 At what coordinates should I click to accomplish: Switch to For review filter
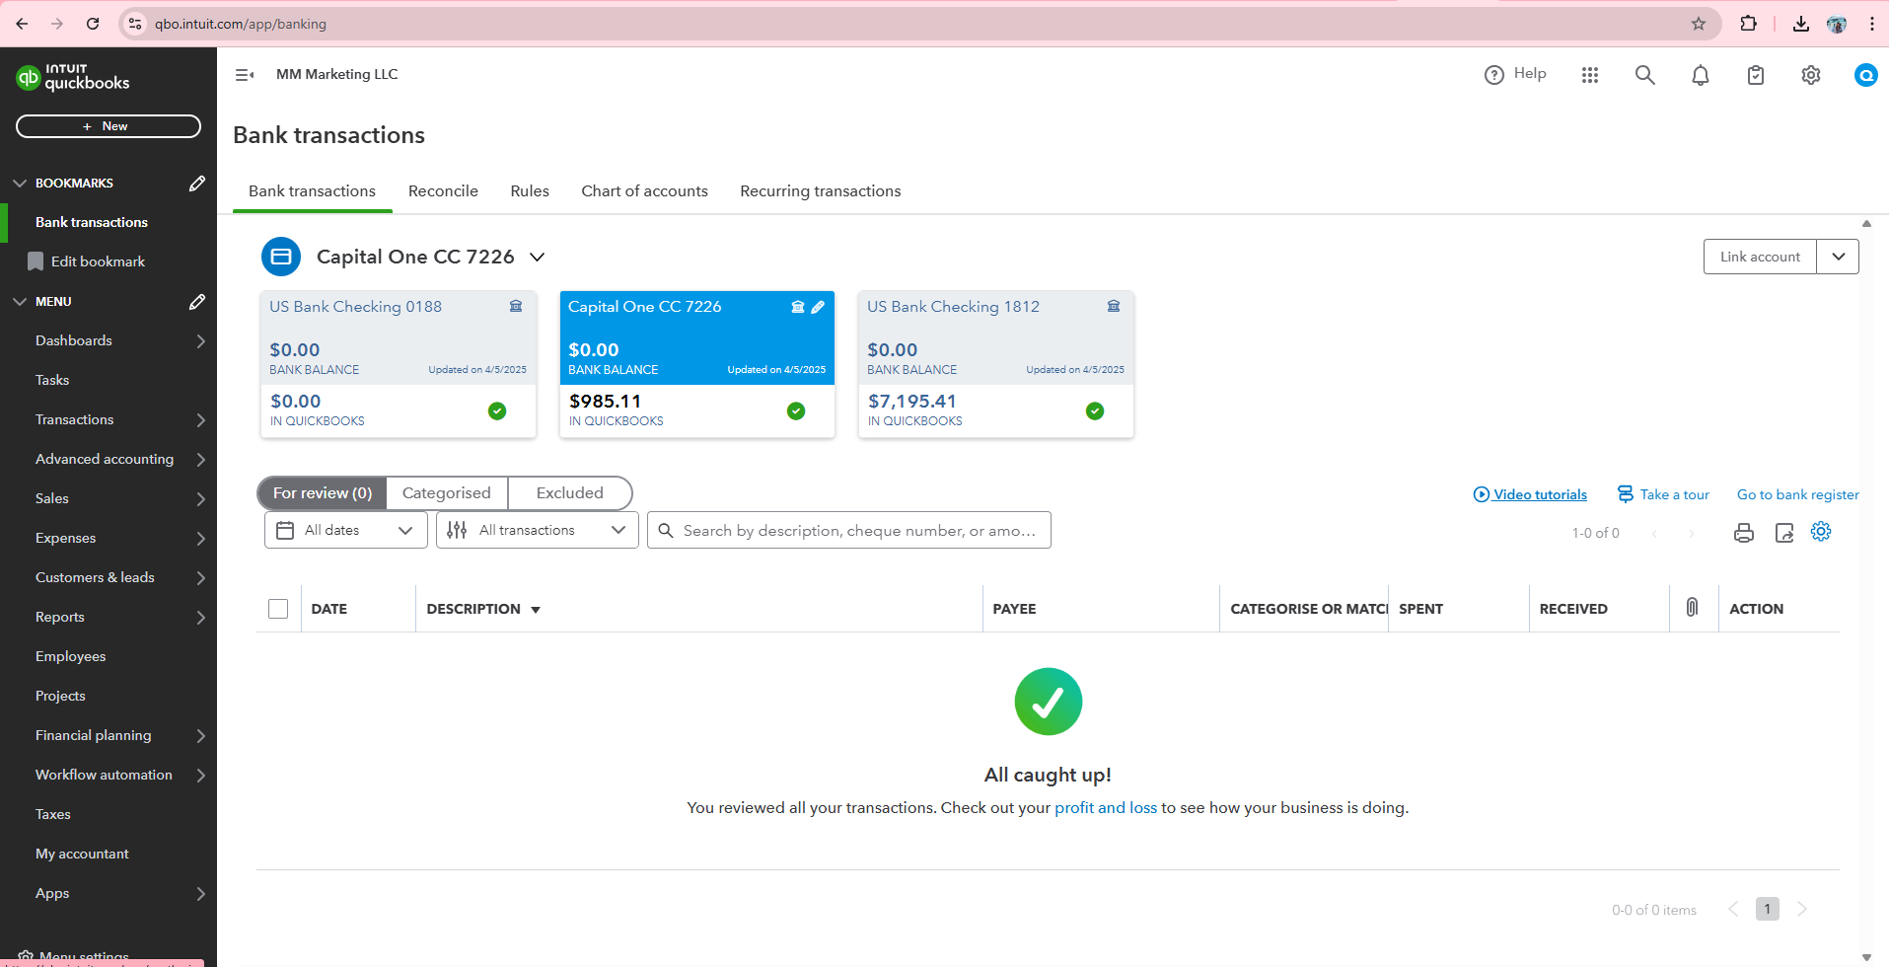pyautogui.click(x=323, y=493)
